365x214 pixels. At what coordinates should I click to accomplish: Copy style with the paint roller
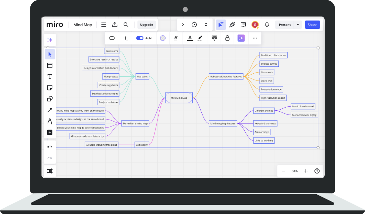coord(214,38)
